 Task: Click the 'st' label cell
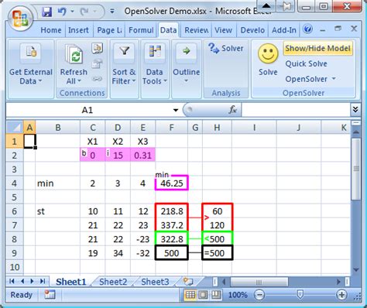point(58,211)
